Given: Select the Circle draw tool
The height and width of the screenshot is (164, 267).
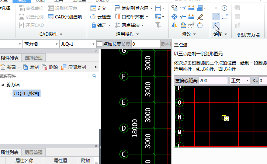Looking at the screenshot, I should pyautogui.click(x=225, y=8).
